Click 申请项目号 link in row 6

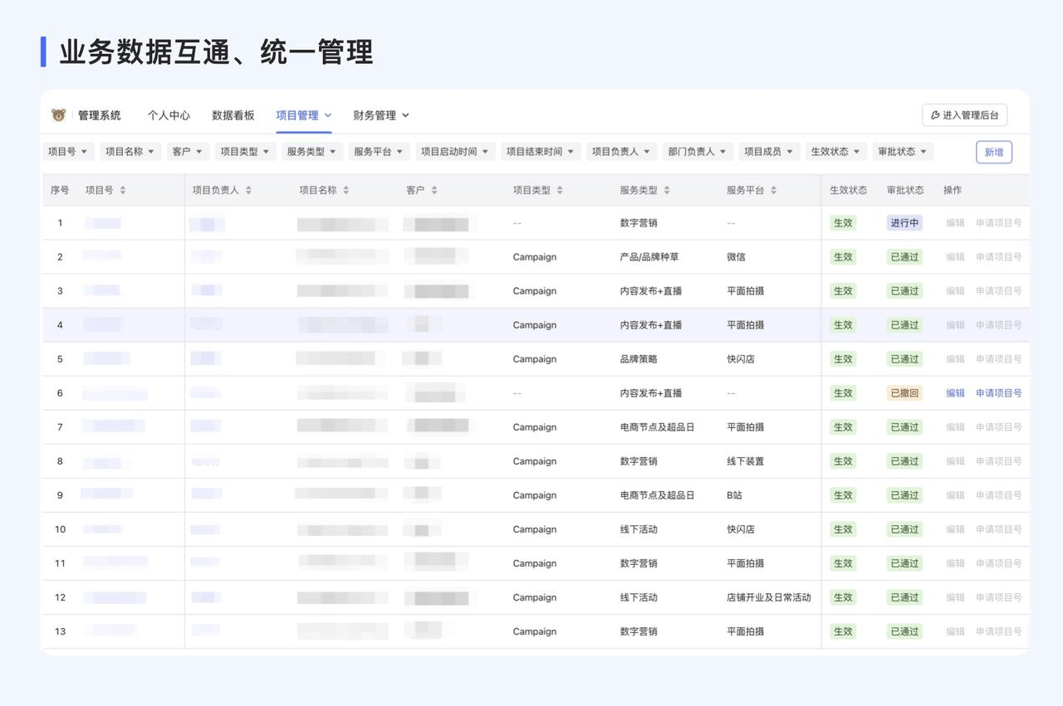click(999, 393)
